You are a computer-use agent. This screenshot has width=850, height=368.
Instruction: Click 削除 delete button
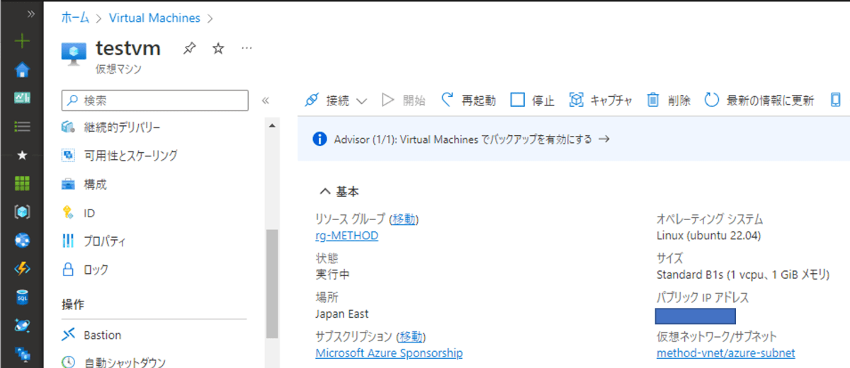pyautogui.click(x=668, y=100)
